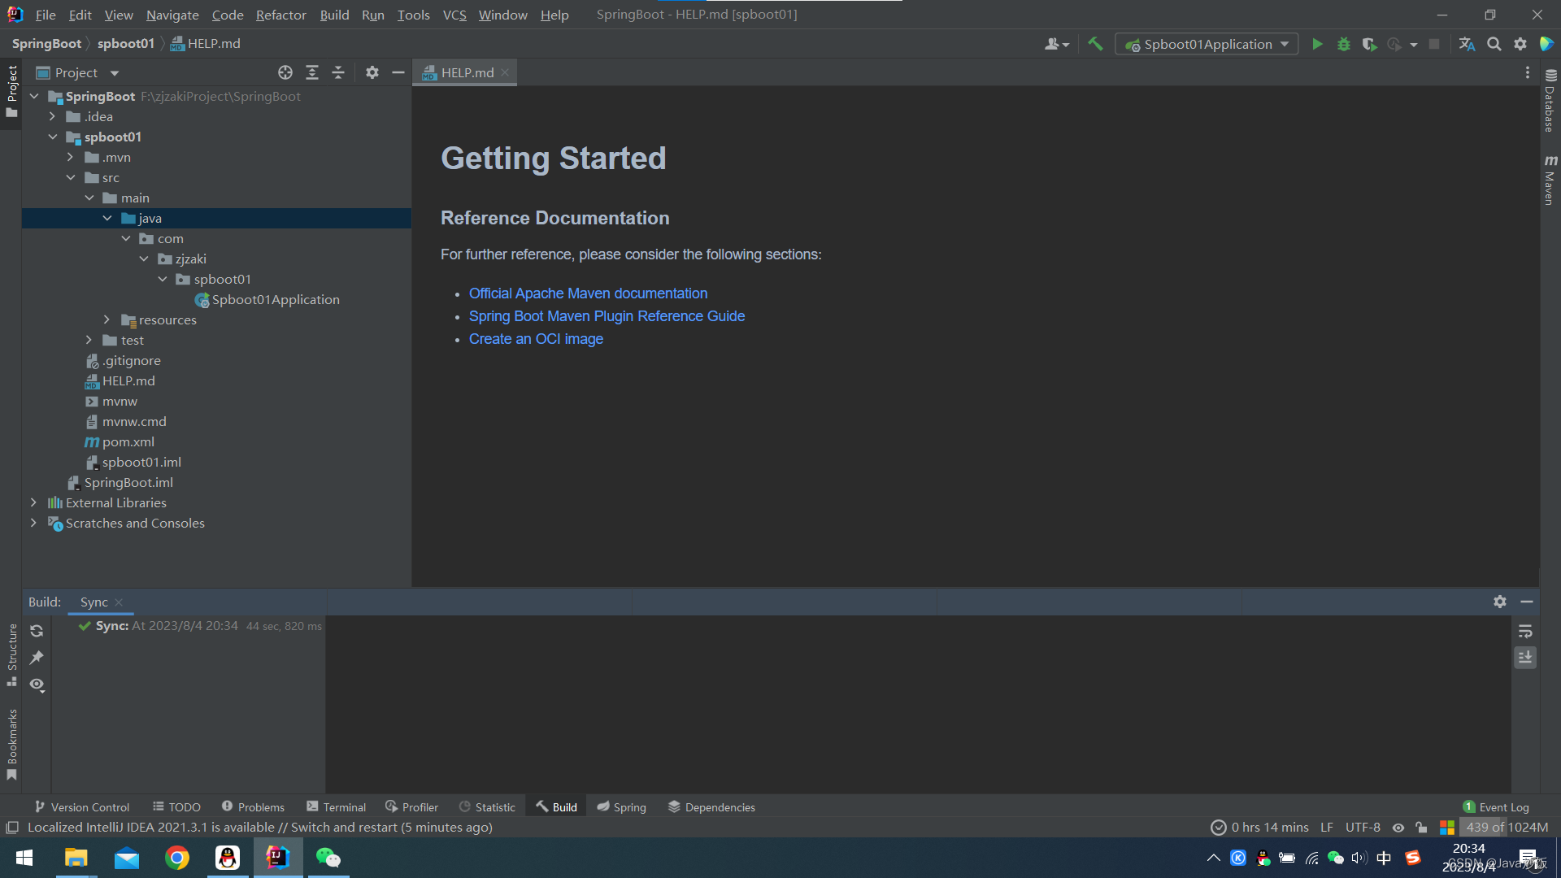Collapse the spboot01 module folder
1561x878 pixels.
coord(53,137)
